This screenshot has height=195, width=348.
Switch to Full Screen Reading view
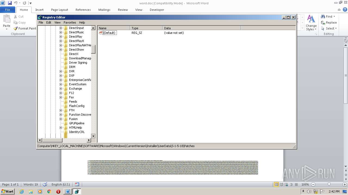coord(281,184)
